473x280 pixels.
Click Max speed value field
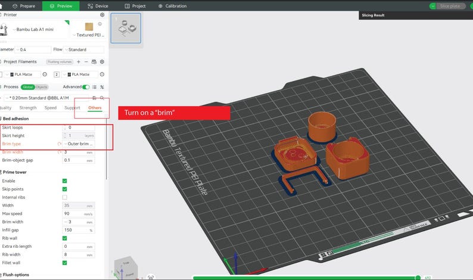pos(79,214)
